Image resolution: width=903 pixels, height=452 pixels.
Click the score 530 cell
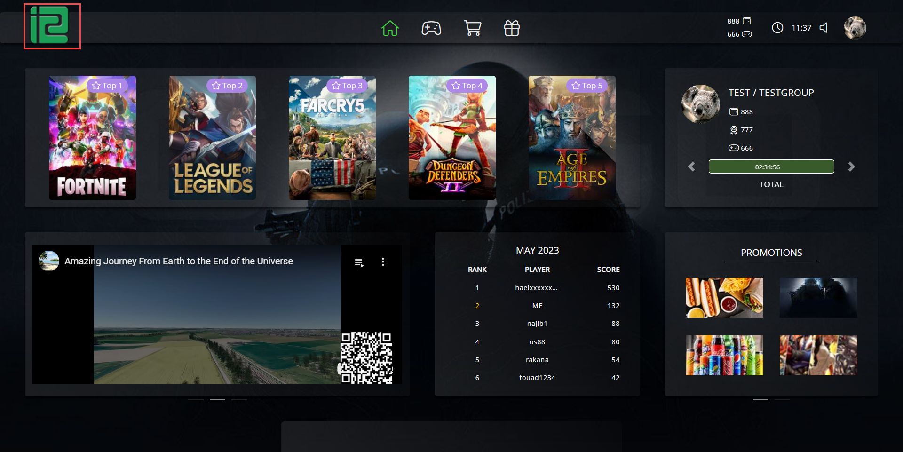click(613, 288)
